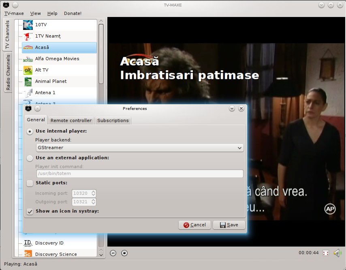
Task: Switch to the Radio Channels side tab
Action: coord(8,72)
